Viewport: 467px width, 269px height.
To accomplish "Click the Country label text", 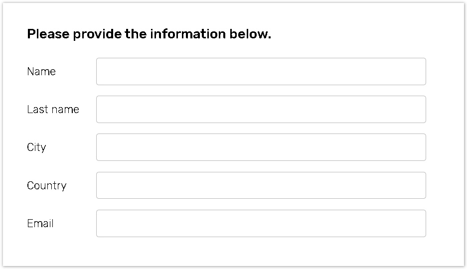I will pyautogui.click(x=46, y=186).
